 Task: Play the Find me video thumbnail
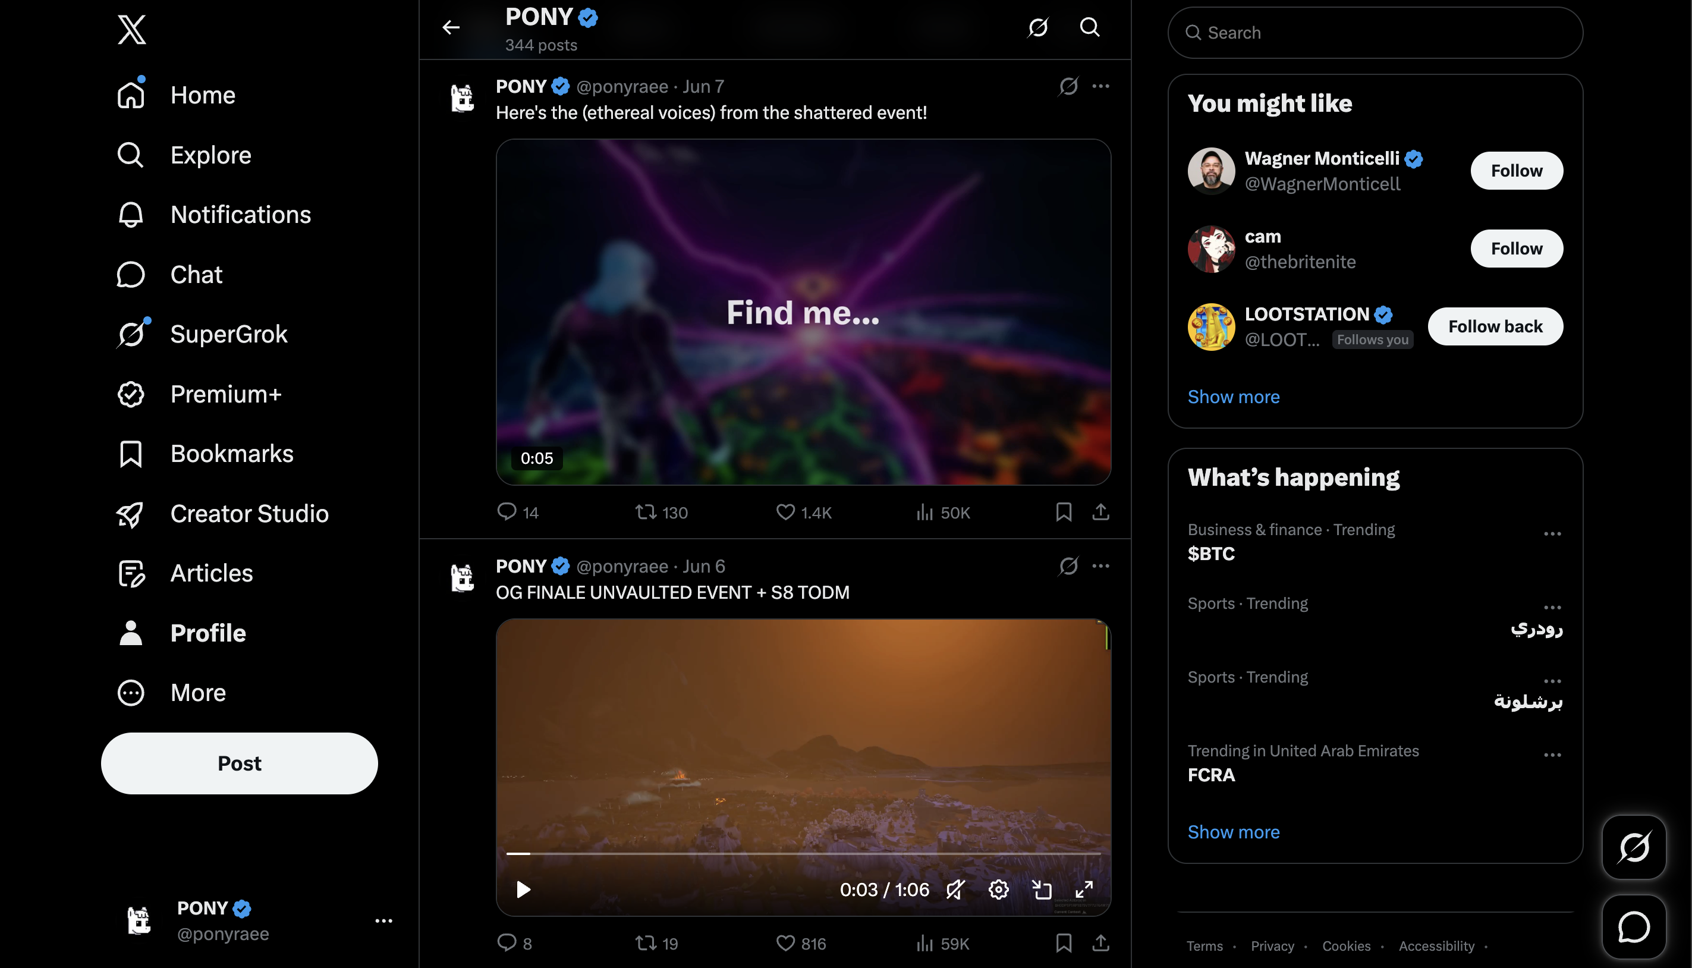point(803,312)
